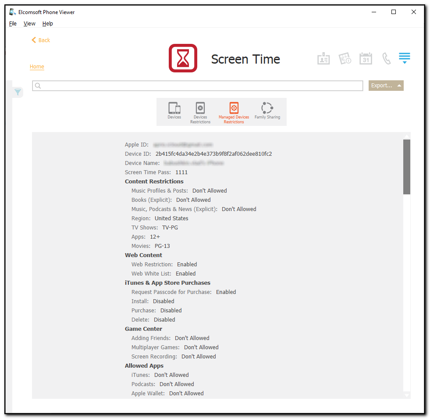This screenshot has height=419, width=430.
Task: Collapse the Export button chevron
Action: coord(399,86)
